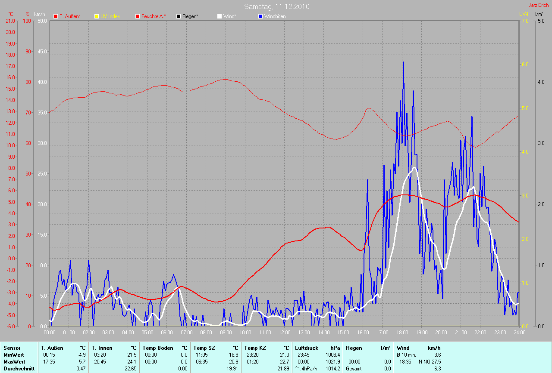Select the T. Innen column header
552x373 pixels.
point(102,348)
